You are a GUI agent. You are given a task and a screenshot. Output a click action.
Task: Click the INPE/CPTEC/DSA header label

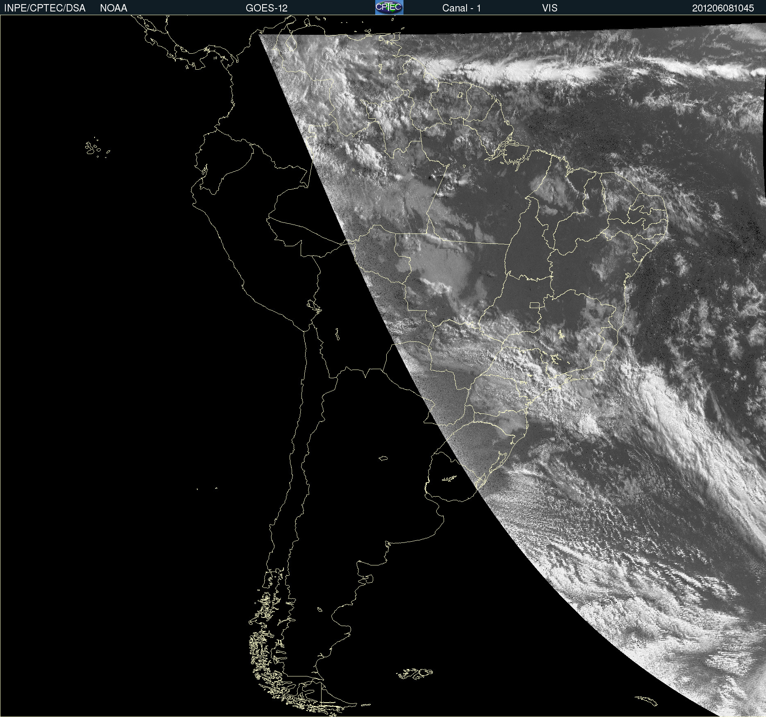pyautogui.click(x=45, y=8)
